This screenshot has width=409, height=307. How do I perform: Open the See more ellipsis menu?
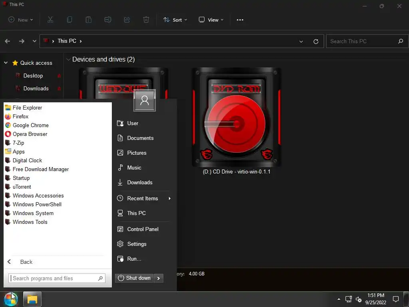click(240, 20)
